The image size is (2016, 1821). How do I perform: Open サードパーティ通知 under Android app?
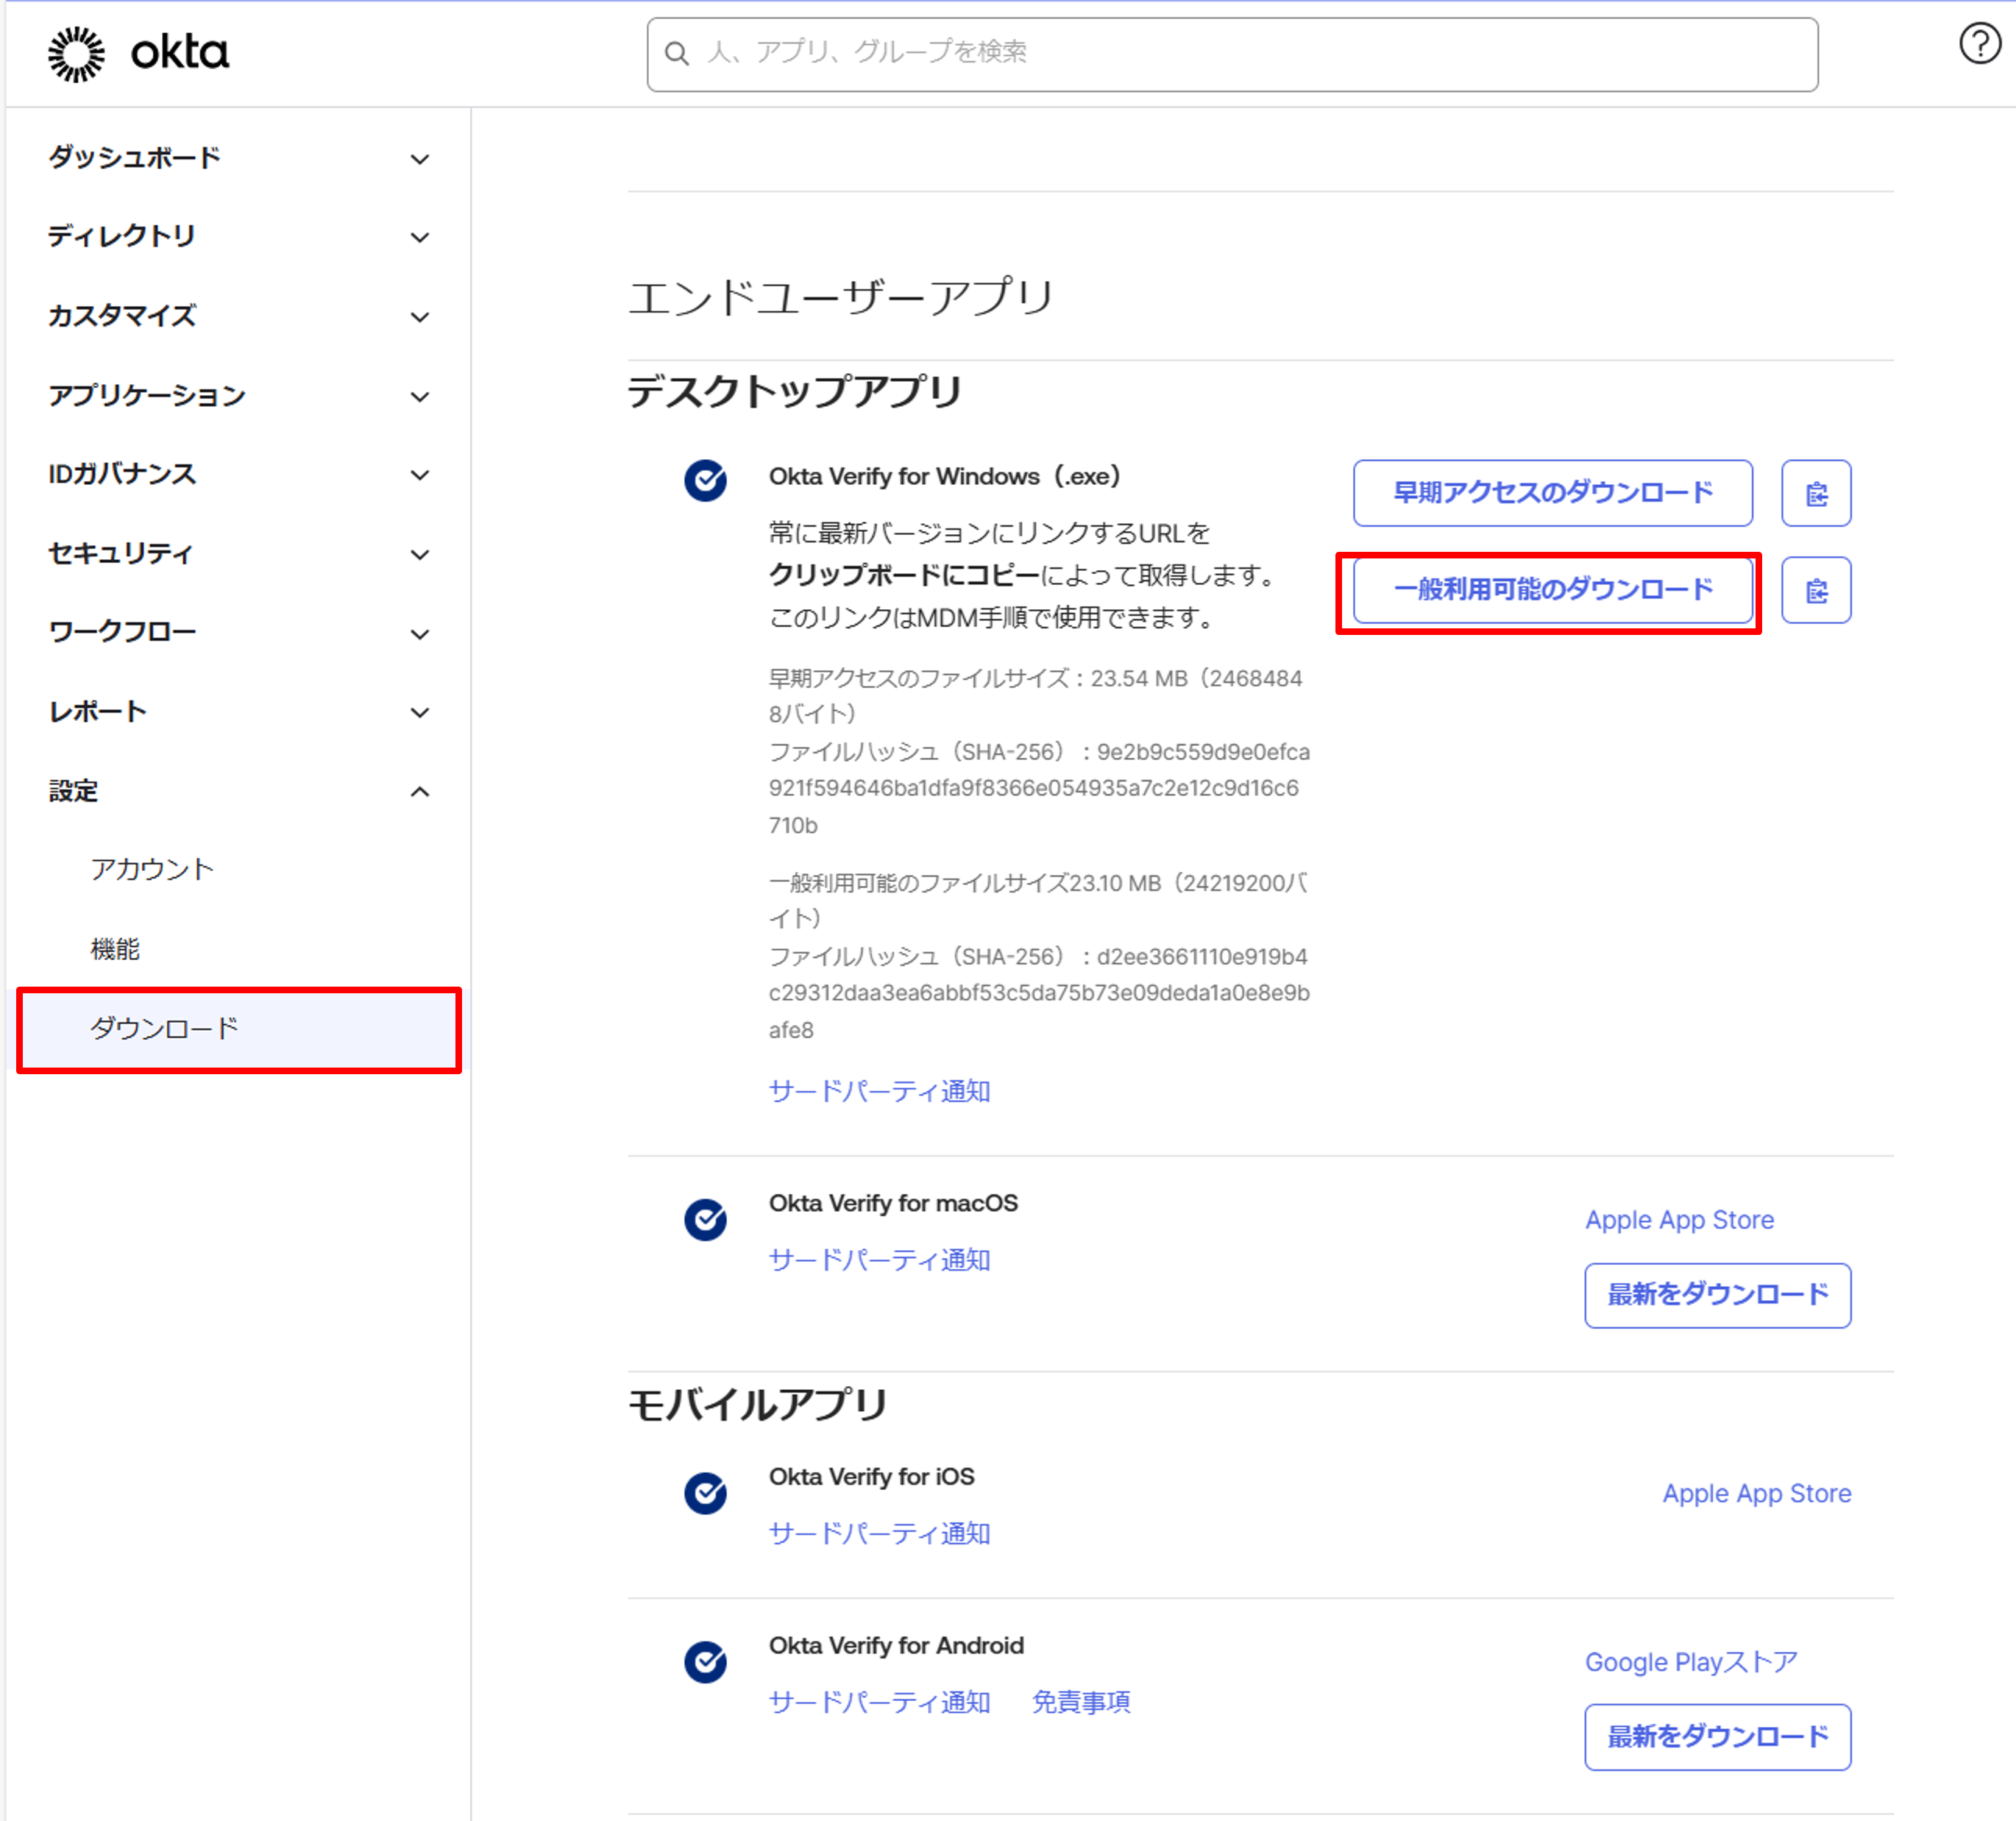click(879, 1703)
